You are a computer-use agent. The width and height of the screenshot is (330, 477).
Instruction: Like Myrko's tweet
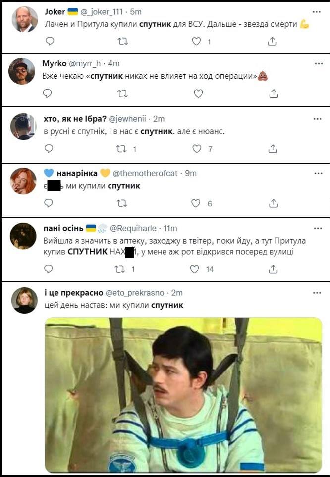coord(198,93)
